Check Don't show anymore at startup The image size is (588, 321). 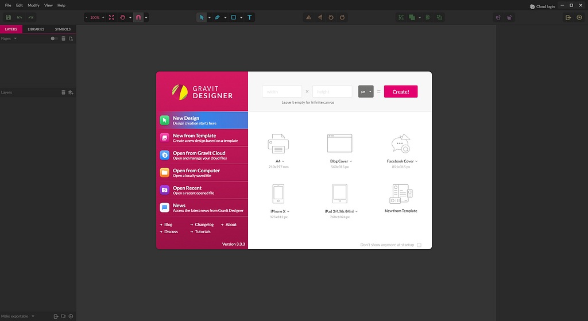(x=419, y=245)
